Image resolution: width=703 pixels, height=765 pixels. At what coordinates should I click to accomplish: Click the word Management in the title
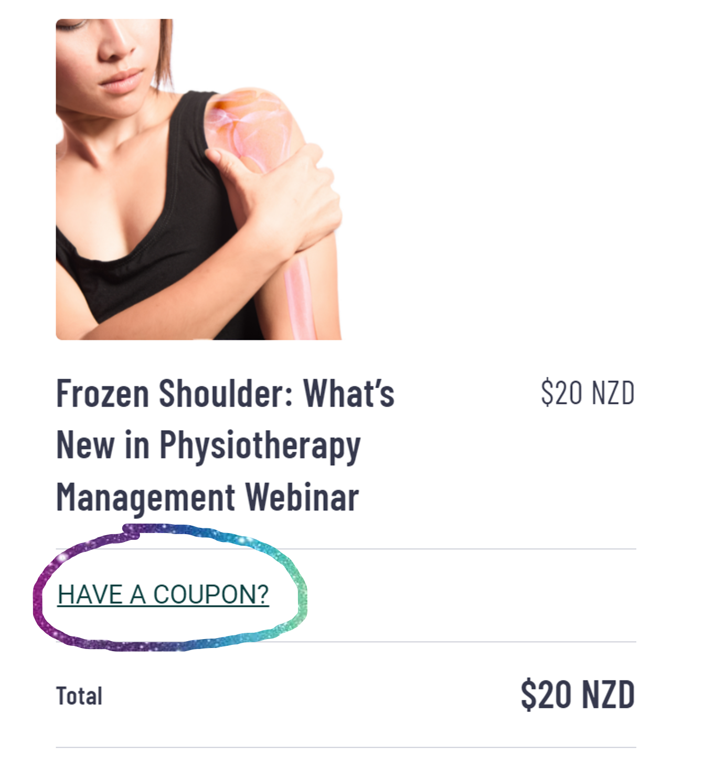click(x=146, y=497)
